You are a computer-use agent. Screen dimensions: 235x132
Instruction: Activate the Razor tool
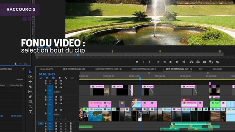(x=30, y=87)
